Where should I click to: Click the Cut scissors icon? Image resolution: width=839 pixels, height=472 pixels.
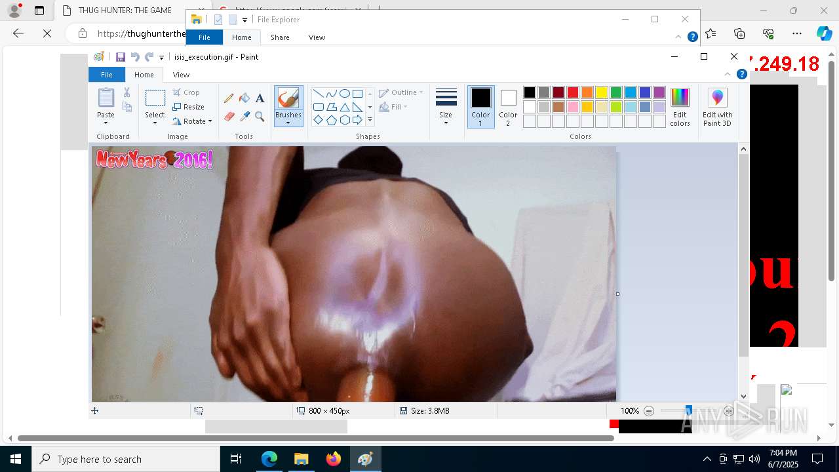point(127,92)
